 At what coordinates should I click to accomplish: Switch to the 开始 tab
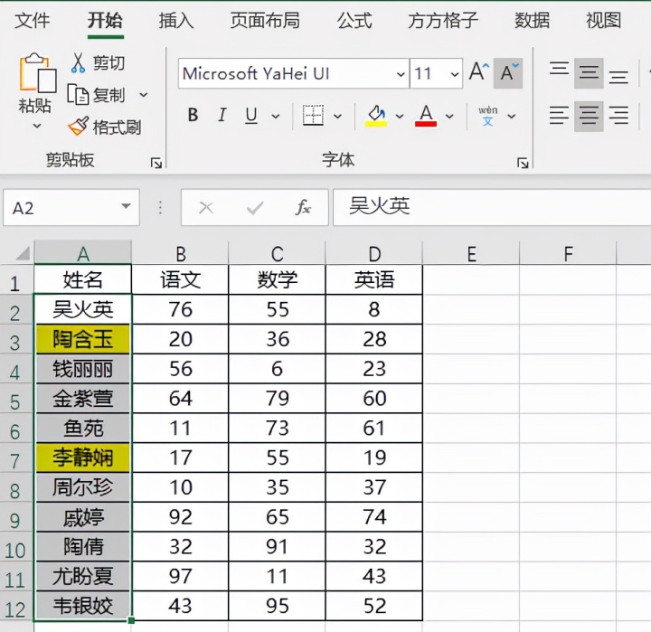105,21
